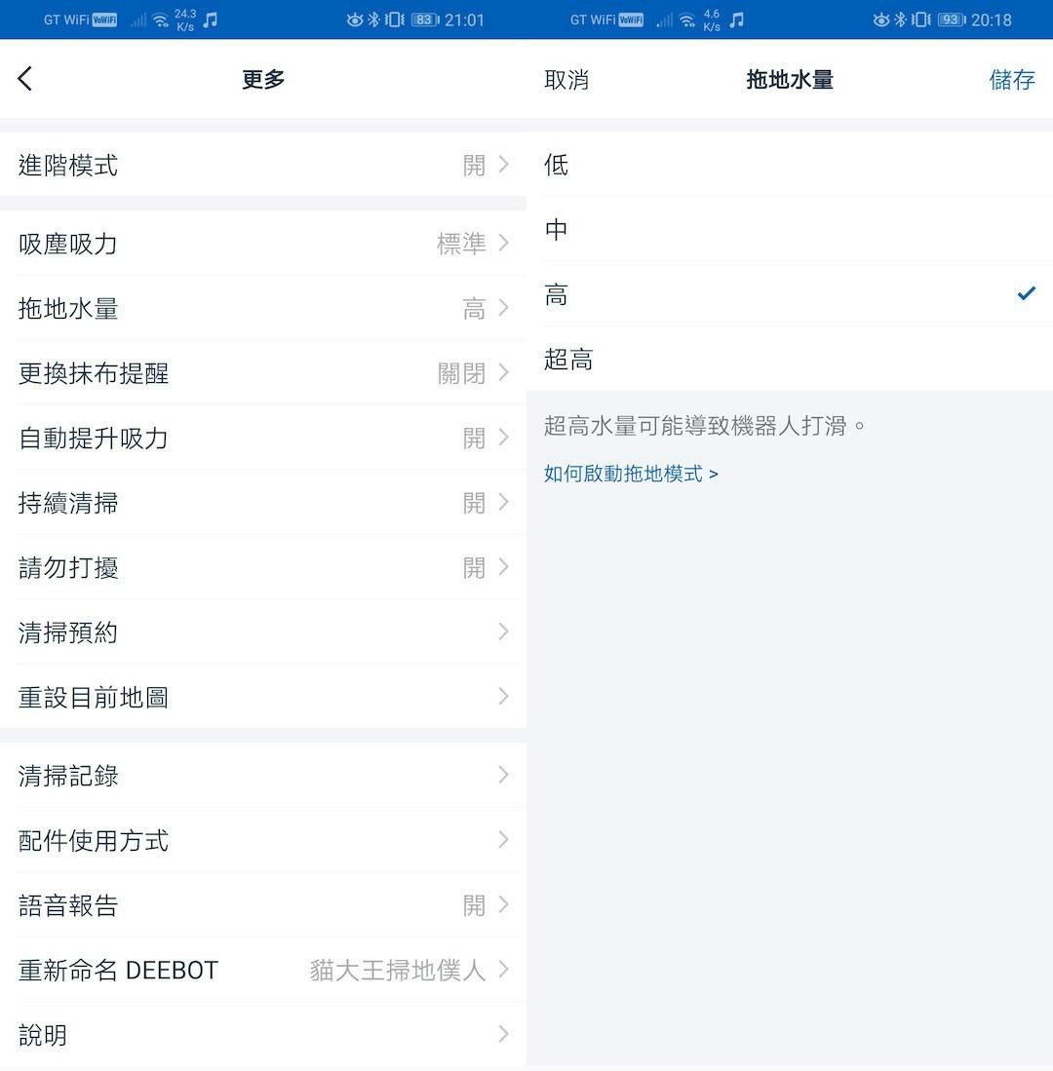Tap chevron in 重設目前地圖 row
Viewport: 1053px width, 1071px height.
point(504,697)
